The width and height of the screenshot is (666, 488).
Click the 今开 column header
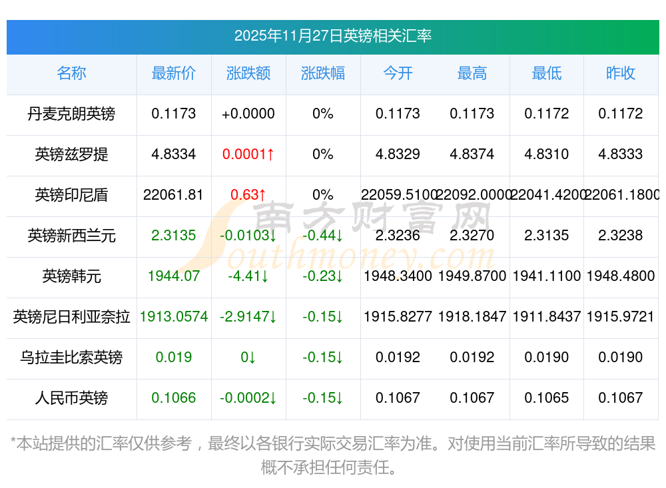tap(398, 73)
